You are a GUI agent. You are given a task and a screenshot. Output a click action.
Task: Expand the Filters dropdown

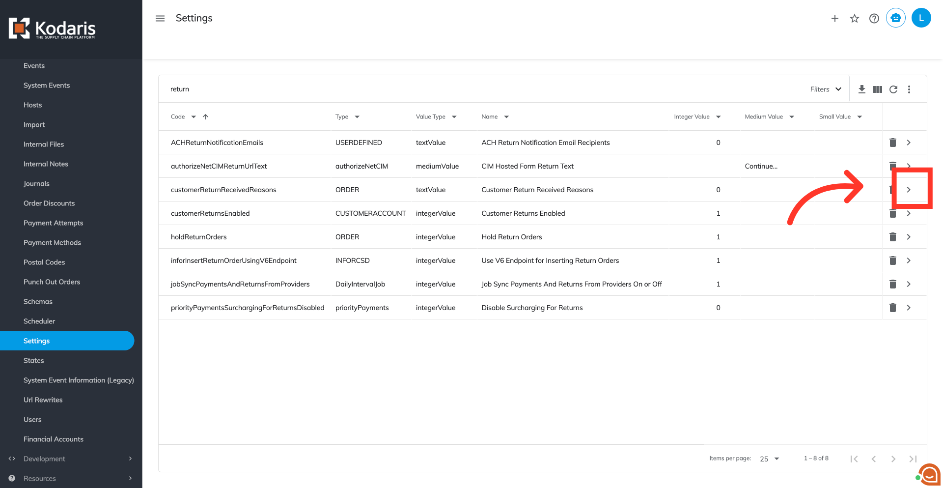pos(826,89)
